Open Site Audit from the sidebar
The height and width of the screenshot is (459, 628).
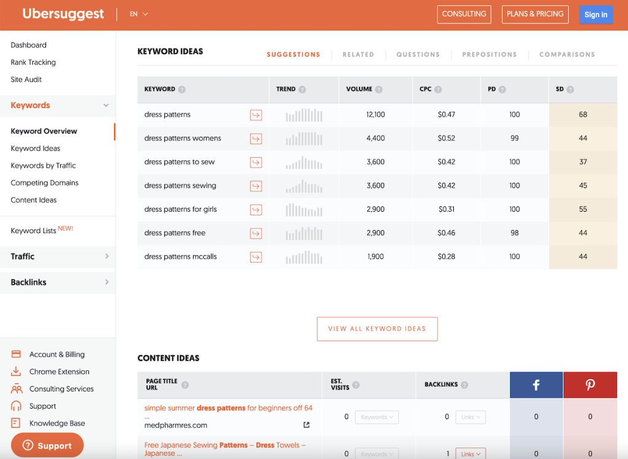click(26, 80)
